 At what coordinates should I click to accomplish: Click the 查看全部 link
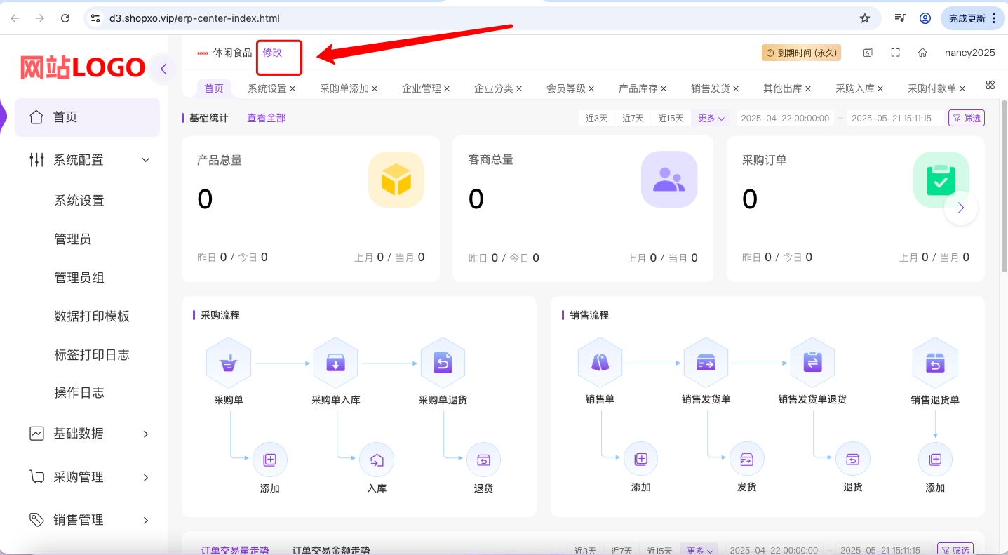267,118
